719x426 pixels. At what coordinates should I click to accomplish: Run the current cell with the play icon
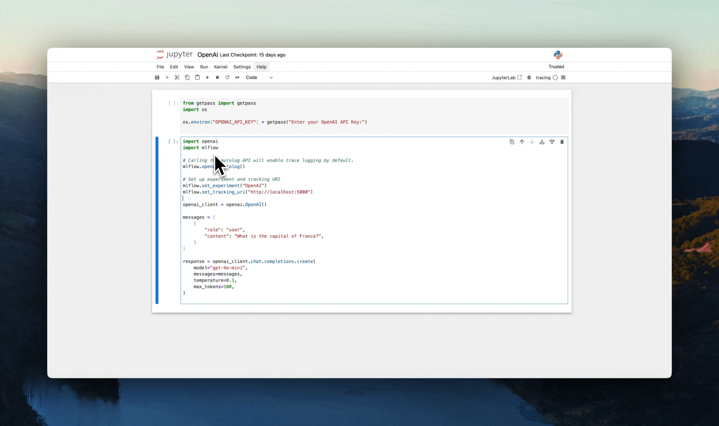[208, 77]
